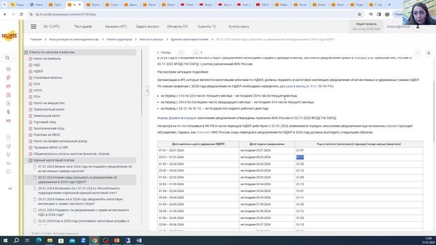Viewport: 436px width, 245px height.
Task: Open the browser side panel icon
Action: pos(379,14)
